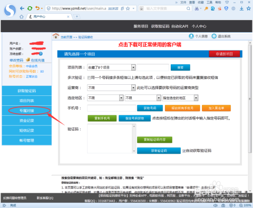Click 申请新项目 red button
The image size is (253, 208).
pos(225,54)
